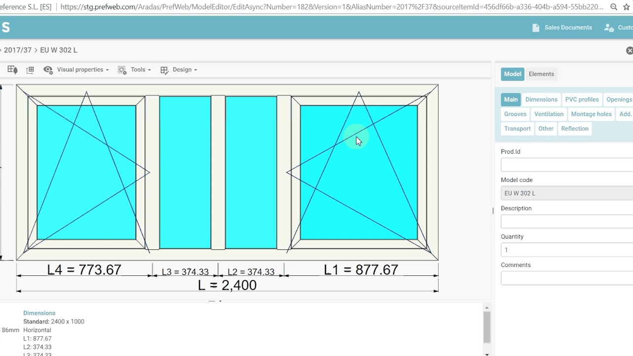This screenshot has width=633, height=356.
Task: Click the dashed selection Tools icon
Action: [122, 70]
